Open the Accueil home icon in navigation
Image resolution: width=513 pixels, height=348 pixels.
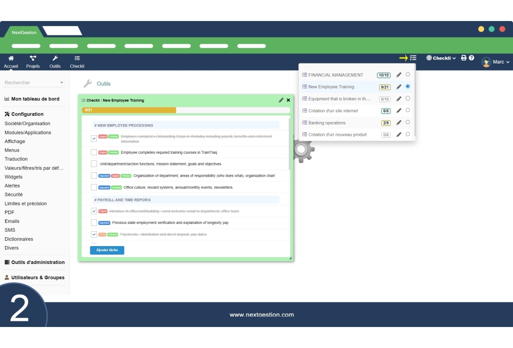pyautogui.click(x=10, y=59)
